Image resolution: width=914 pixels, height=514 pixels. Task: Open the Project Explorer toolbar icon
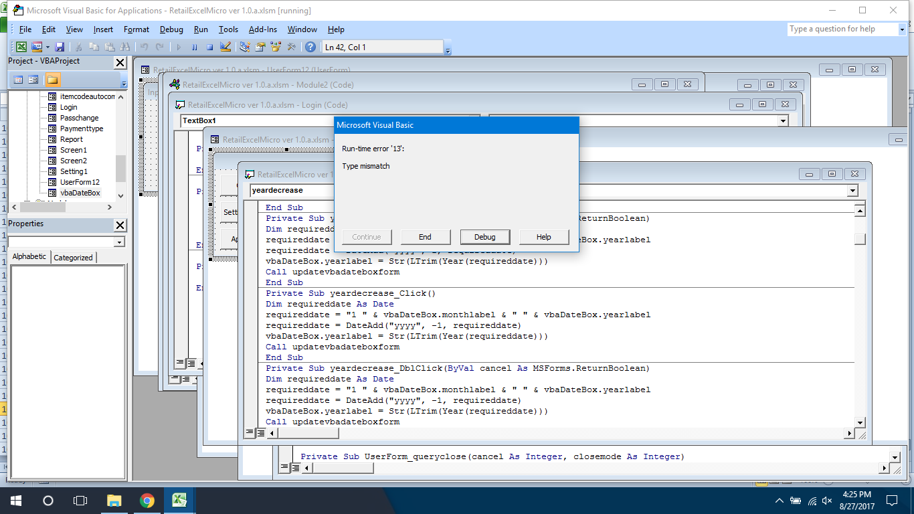click(245, 47)
